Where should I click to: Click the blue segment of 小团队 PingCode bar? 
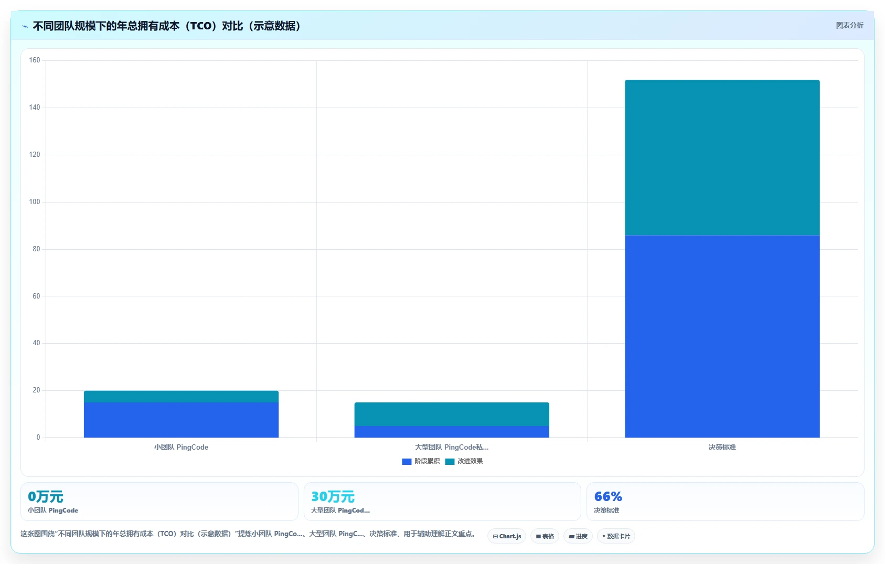(181, 420)
